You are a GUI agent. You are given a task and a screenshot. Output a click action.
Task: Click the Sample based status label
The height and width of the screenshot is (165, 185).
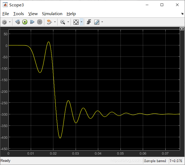155,161
